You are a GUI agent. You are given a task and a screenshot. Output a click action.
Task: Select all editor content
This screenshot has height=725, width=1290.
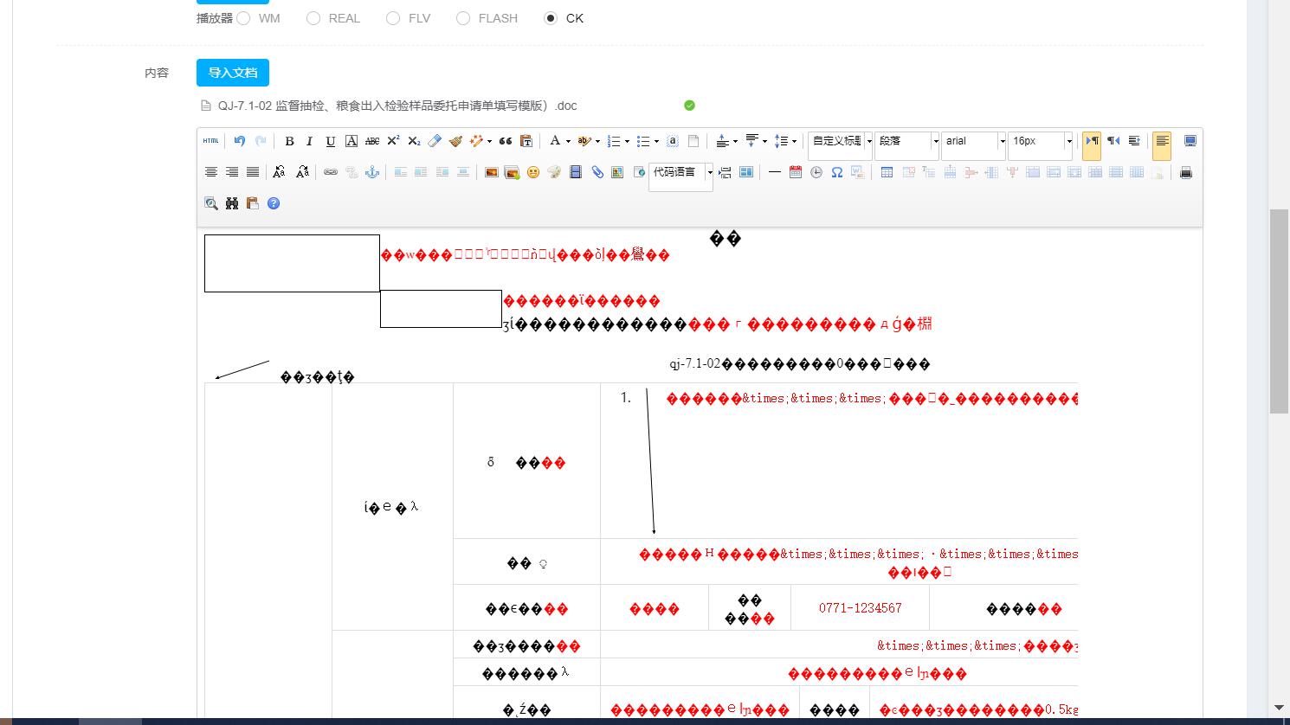pyautogui.click(x=673, y=141)
